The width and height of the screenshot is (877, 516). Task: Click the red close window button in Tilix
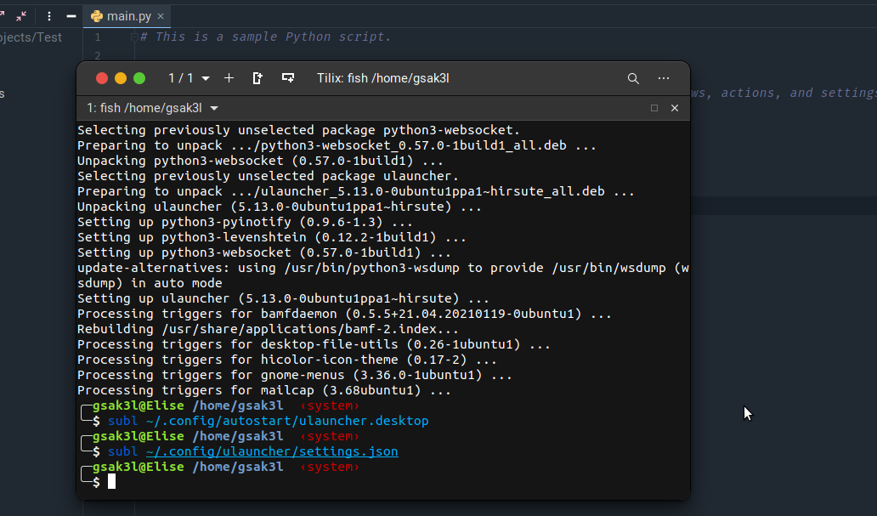click(x=102, y=78)
